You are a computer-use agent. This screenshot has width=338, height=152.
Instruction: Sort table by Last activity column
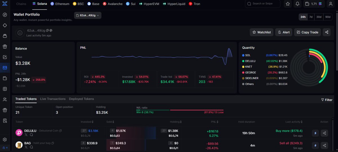(294, 122)
